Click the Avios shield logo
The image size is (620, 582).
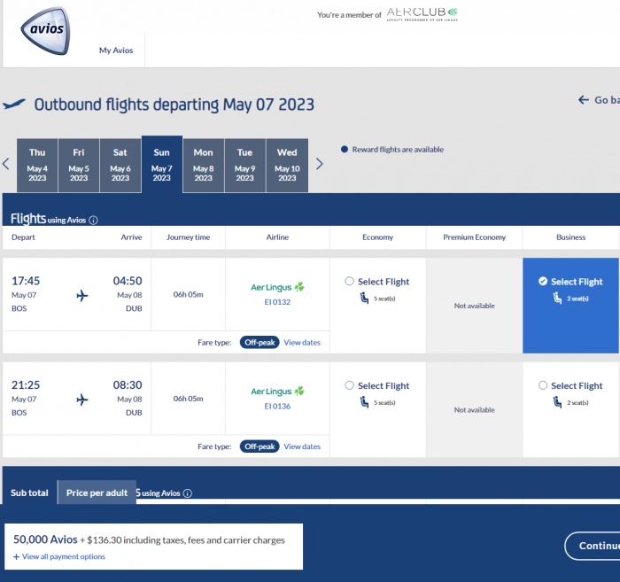(x=45, y=30)
